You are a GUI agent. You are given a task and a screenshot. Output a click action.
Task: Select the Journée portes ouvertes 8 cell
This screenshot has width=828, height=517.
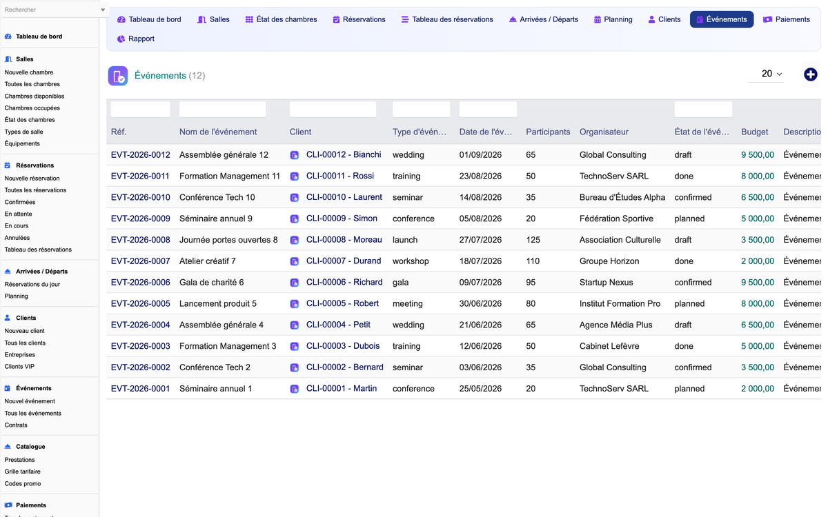[228, 240]
